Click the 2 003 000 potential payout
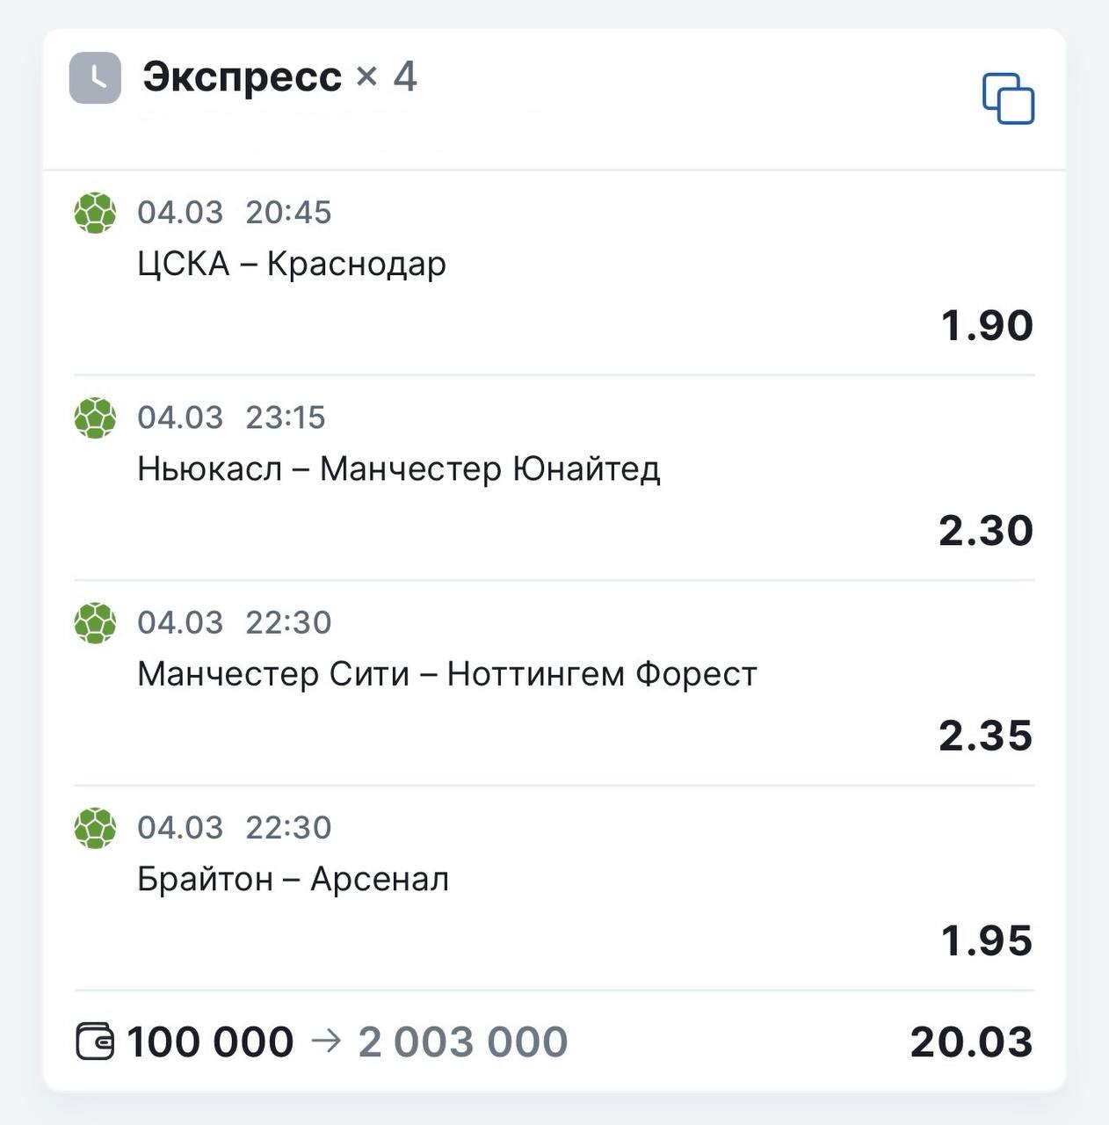Image resolution: width=1109 pixels, height=1125 pixels. point(462,1042)
